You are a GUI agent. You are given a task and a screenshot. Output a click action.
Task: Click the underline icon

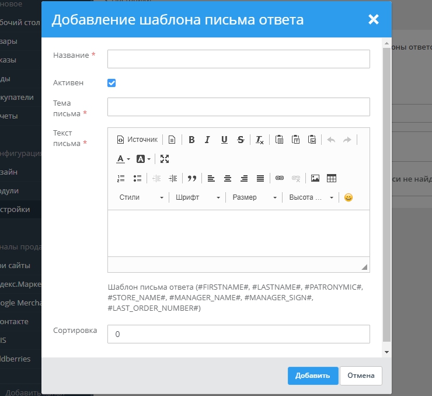point(224,140)
